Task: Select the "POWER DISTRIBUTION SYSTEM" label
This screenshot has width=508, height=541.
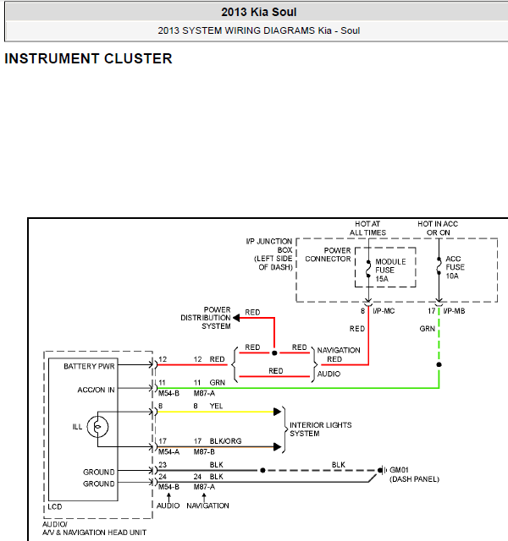Action: (206, 318)
